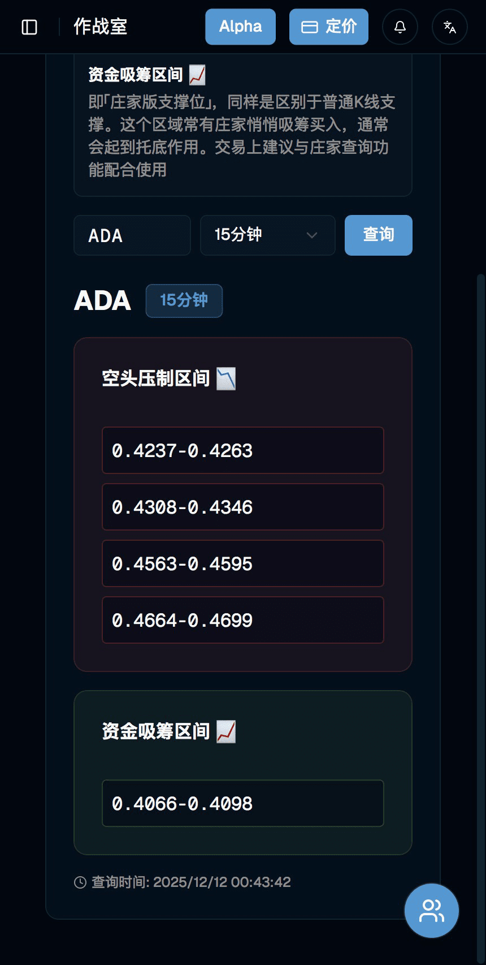Open the 15分钟 timeframe dropdown

click(x=267, y=235)
